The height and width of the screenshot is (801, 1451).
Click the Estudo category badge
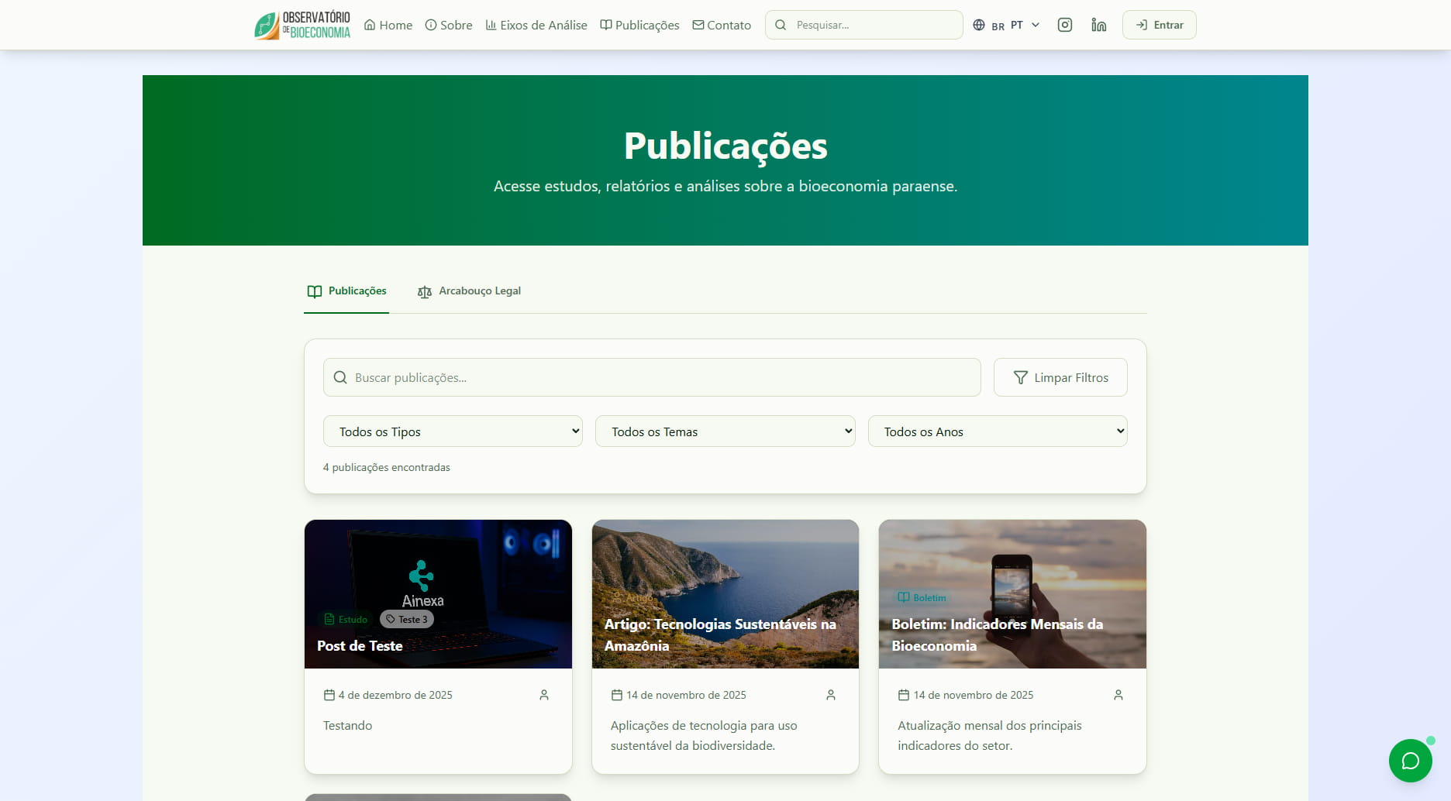pos(346,620)
